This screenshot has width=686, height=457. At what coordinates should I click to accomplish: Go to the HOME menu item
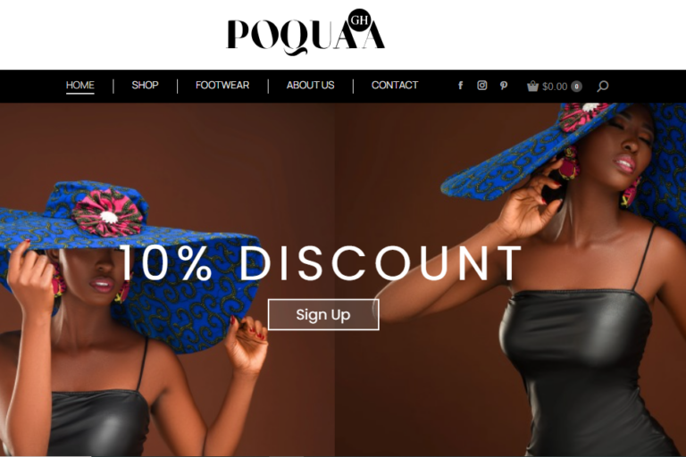click(80, 86)
